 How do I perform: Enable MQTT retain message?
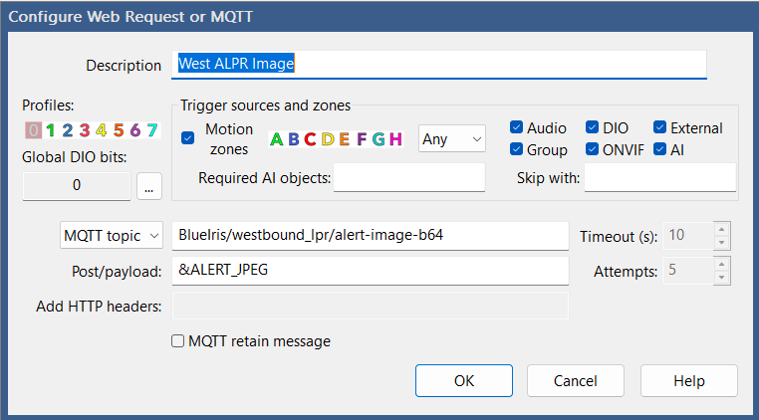pos(179,341)
